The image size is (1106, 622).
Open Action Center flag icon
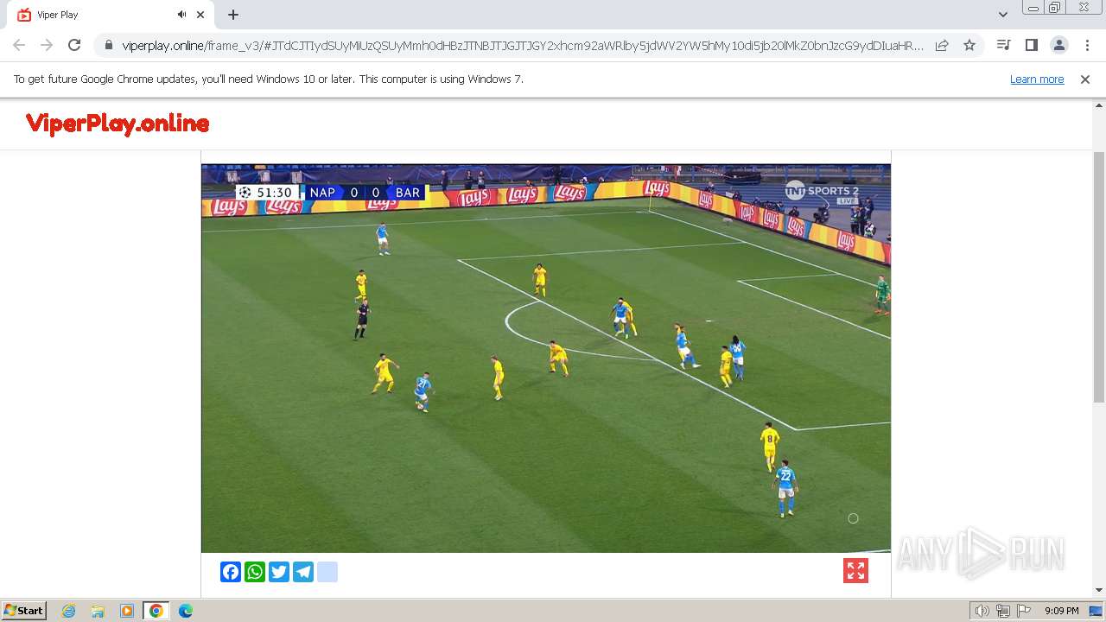click(x=1024, y=611)
